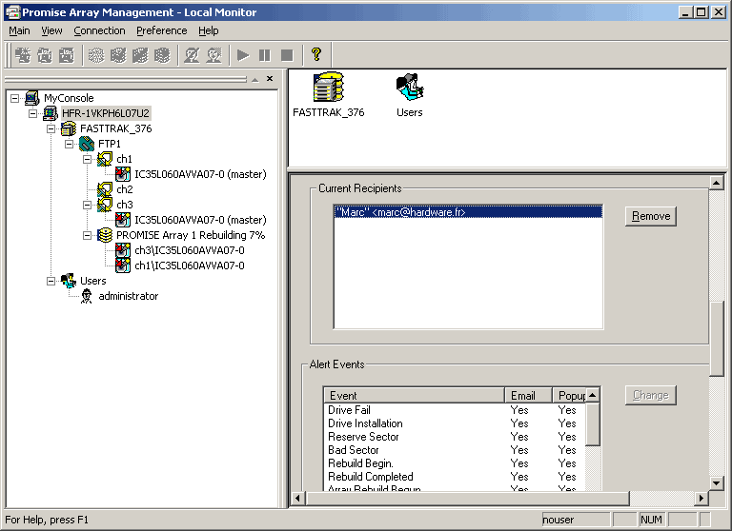Click the Event column header
The height and width of the screenshot is (531, 732).
414,395
